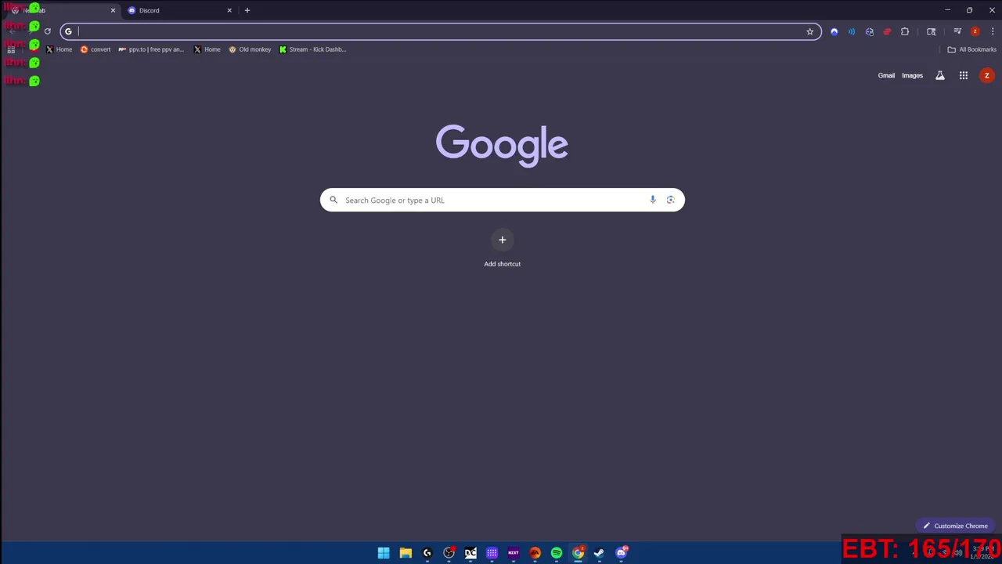Bookmark this page with the star icon
This screenshot has width=1002, height=564.
(x=810, y=31)
